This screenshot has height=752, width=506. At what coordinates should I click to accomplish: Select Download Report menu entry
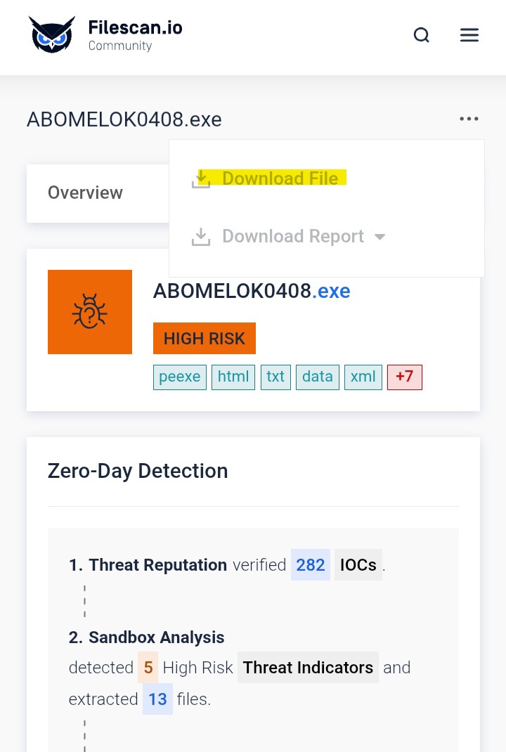tap(292, 236)
